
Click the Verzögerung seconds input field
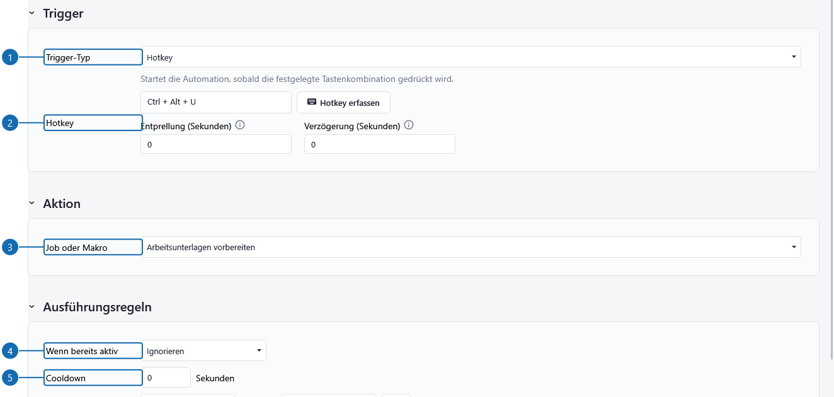(x=380, y=144)
